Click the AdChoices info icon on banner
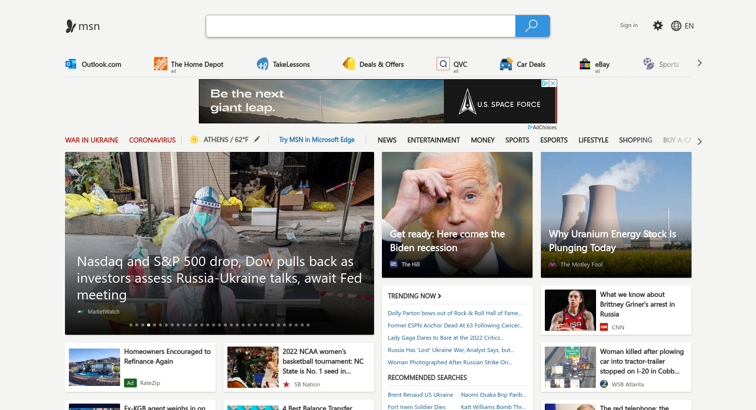The width and height of the screenshot is (756, 410). pyautogui.click(x=545, y=84)
